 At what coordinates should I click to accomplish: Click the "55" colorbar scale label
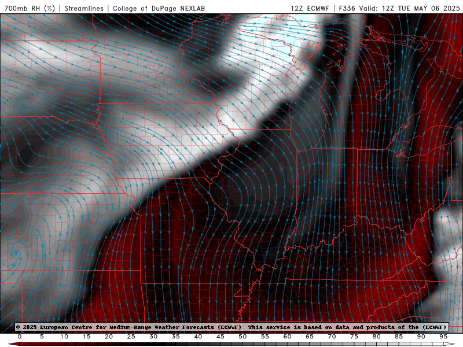coord(265,337)
